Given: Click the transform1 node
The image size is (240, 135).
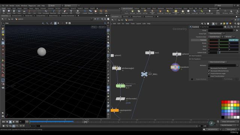Looking at the screenshot, I should (175, 67).
